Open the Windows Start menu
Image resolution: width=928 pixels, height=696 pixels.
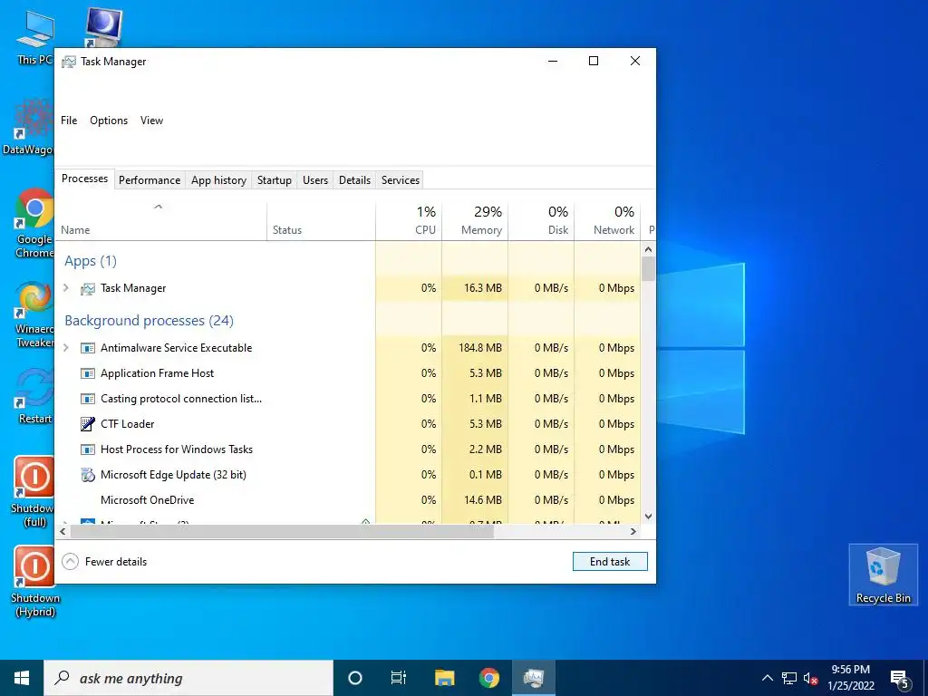click(x=22, y=678)
